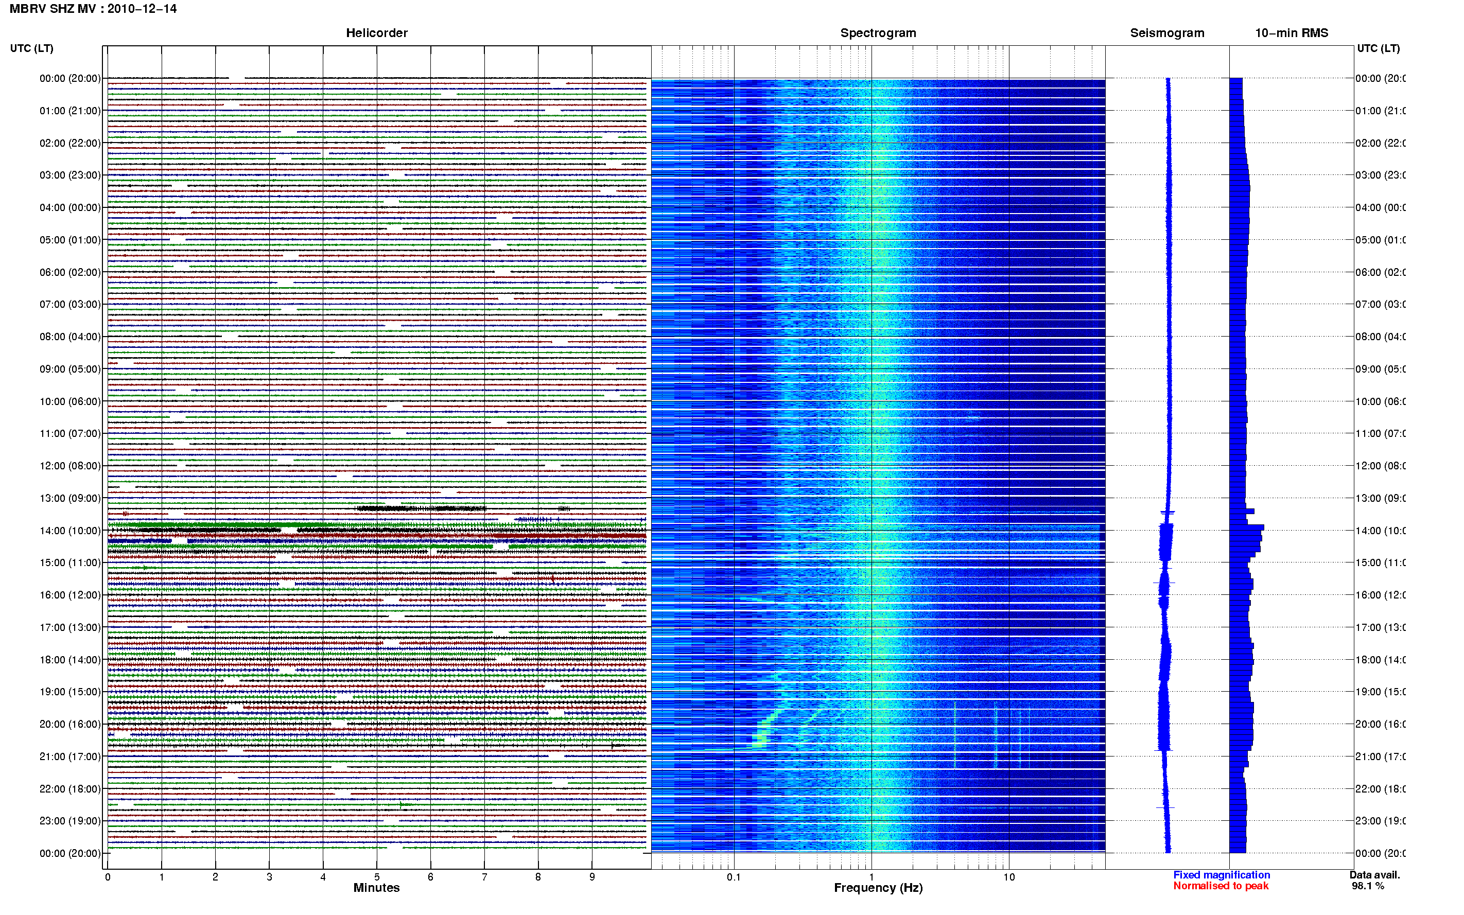Click the right-side time label '18:00 (14:0'
Image resolution: width=1464 pixels, height=915 pixels.
[x=1381, y=660]
